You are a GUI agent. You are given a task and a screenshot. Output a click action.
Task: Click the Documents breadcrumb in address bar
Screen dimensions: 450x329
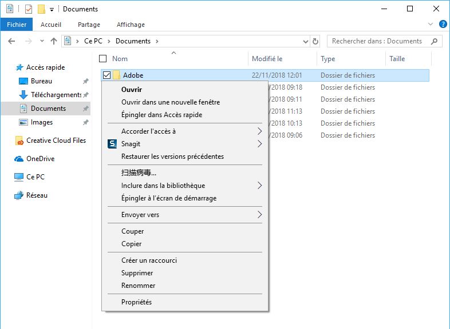point(133,41)
